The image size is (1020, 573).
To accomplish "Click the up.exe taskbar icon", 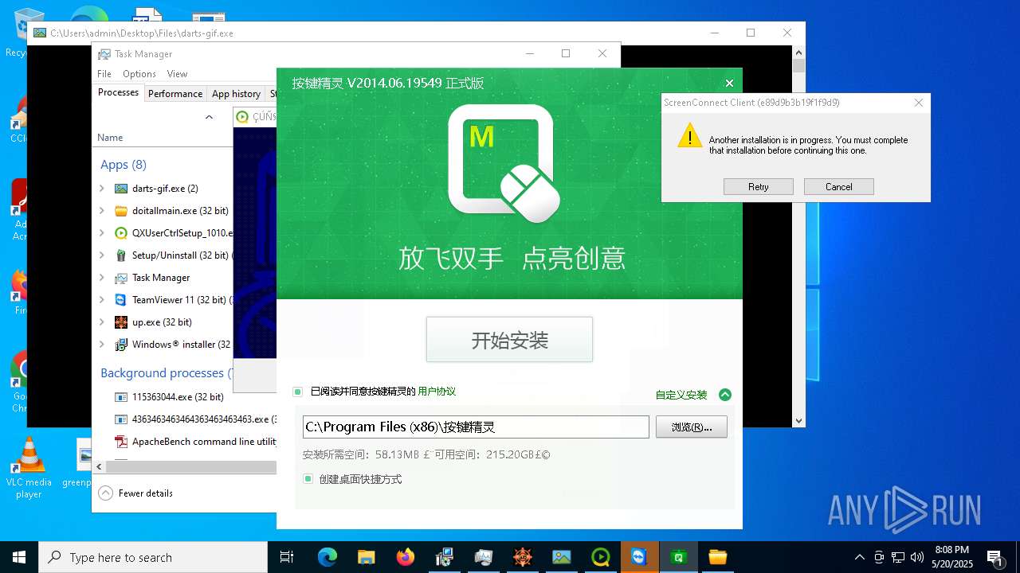I will (x=523, y=557).
